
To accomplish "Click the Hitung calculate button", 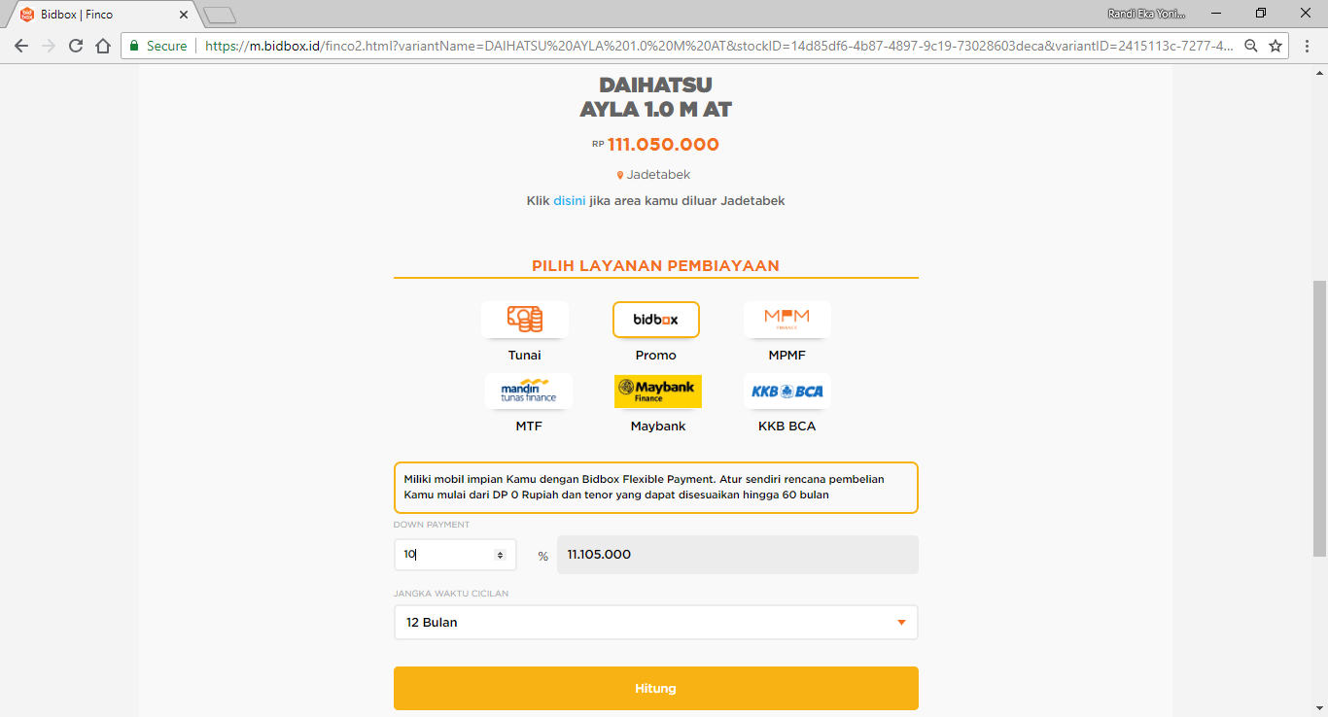I will [x=656, y=689].
